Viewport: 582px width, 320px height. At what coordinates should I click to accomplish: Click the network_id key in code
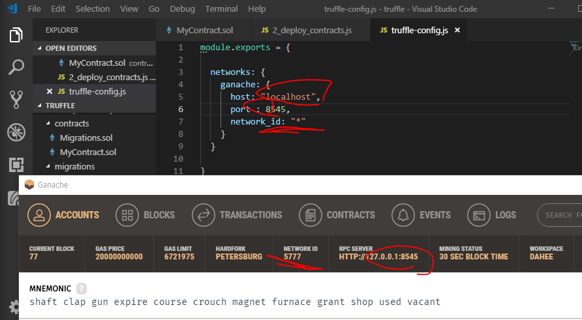(257, 122)
